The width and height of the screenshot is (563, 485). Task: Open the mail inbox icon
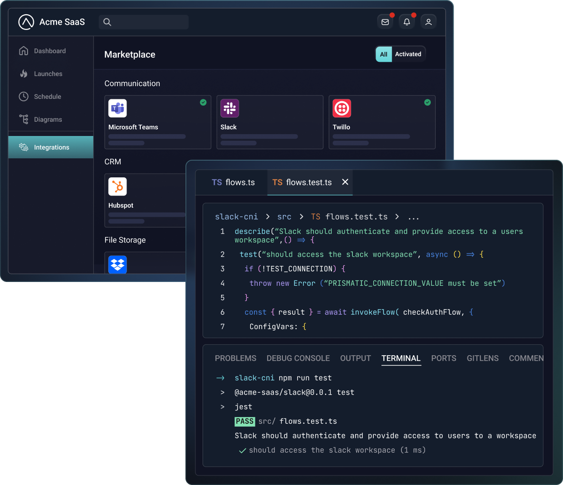click(x=385, y=22)
